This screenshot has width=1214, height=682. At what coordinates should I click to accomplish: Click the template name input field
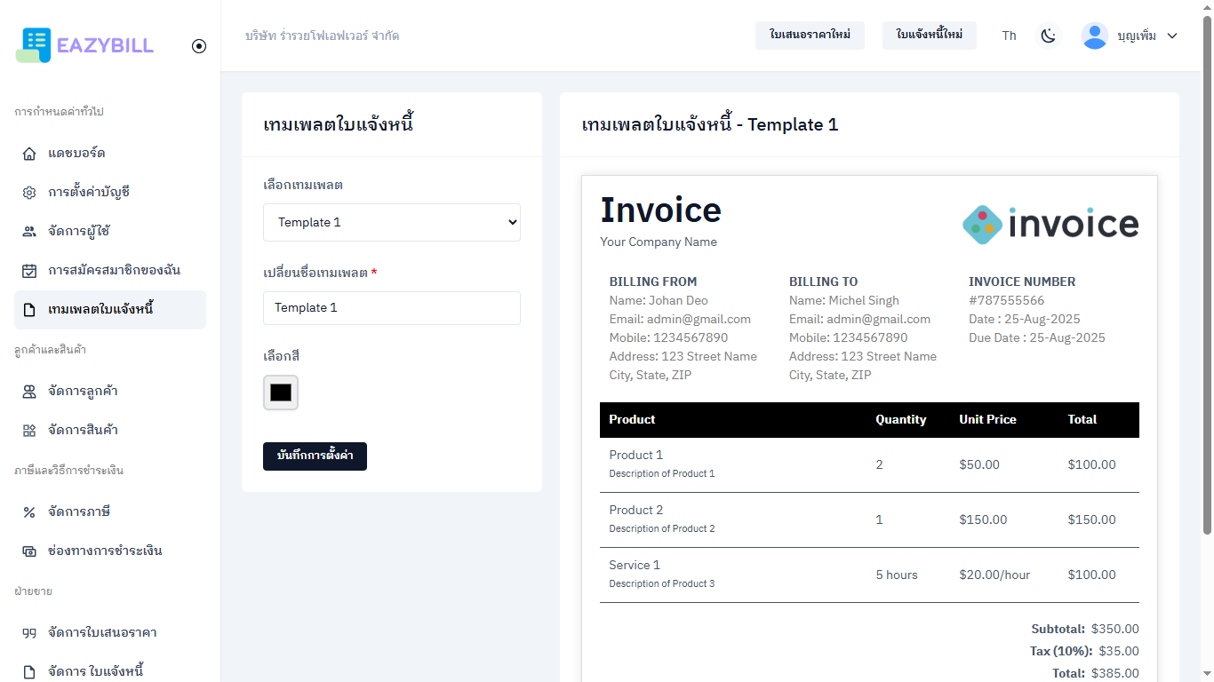point(391,307)
